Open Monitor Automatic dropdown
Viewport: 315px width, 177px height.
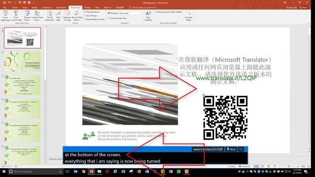tap(130, 13)
